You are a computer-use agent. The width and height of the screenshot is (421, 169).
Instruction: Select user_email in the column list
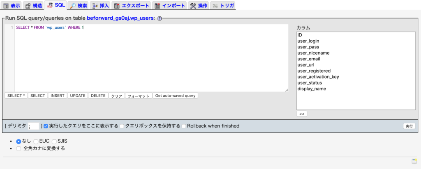[x=309, y=59]
